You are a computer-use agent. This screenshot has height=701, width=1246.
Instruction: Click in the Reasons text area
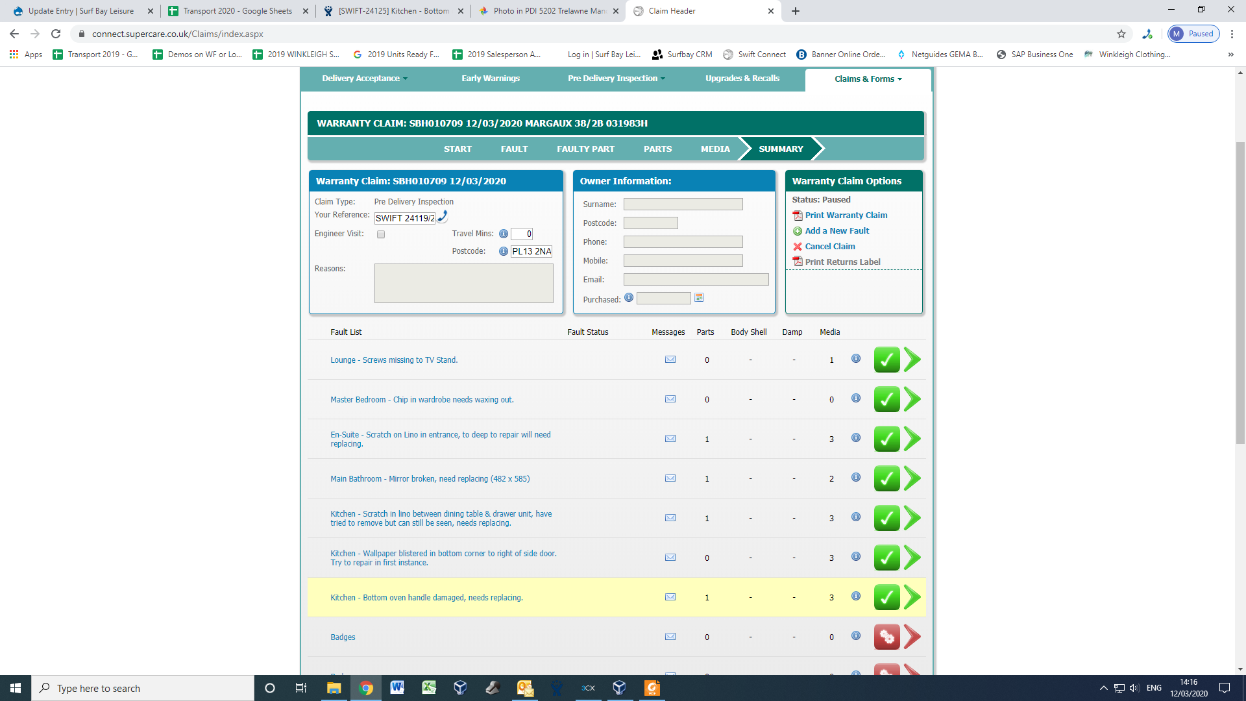(x=463, y=283)
